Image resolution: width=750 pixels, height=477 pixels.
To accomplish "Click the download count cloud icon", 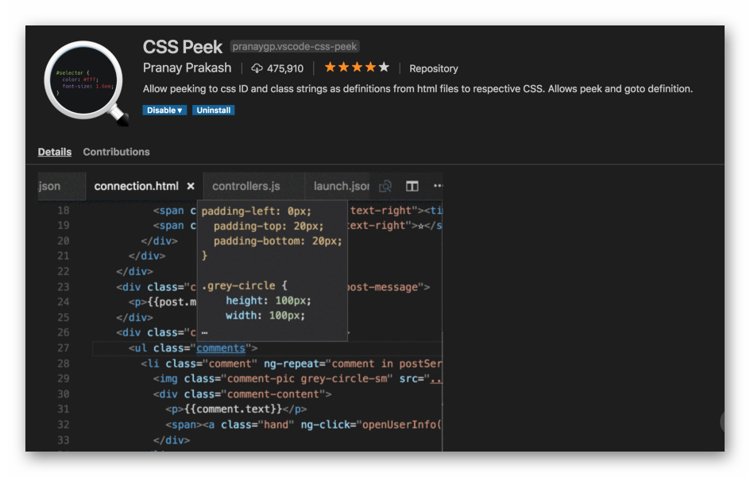I will pyautogui.click(x=257, y=68).
